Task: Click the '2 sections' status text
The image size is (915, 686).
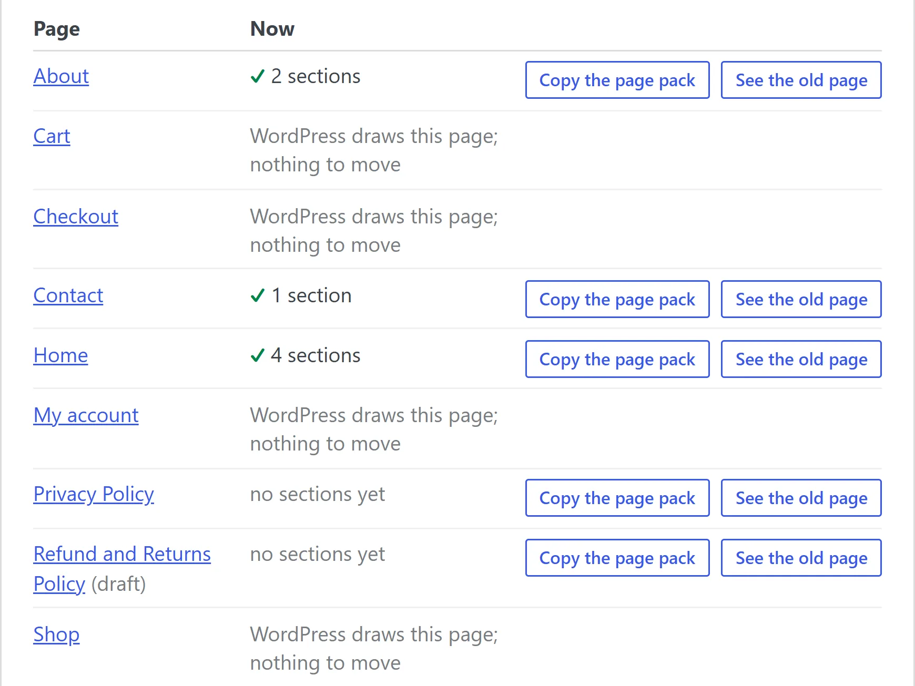Action: click(316, 76)
